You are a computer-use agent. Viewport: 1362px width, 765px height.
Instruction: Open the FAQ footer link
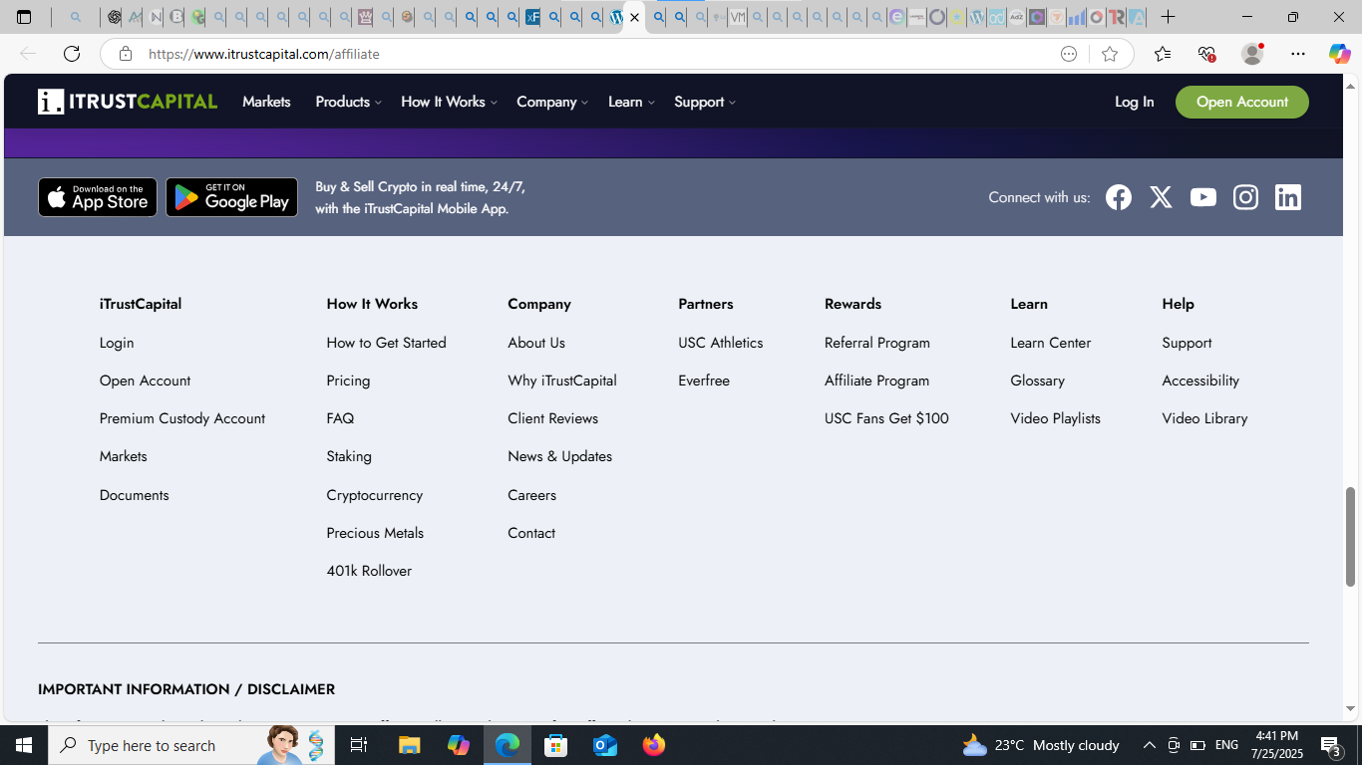coord(340,418)
